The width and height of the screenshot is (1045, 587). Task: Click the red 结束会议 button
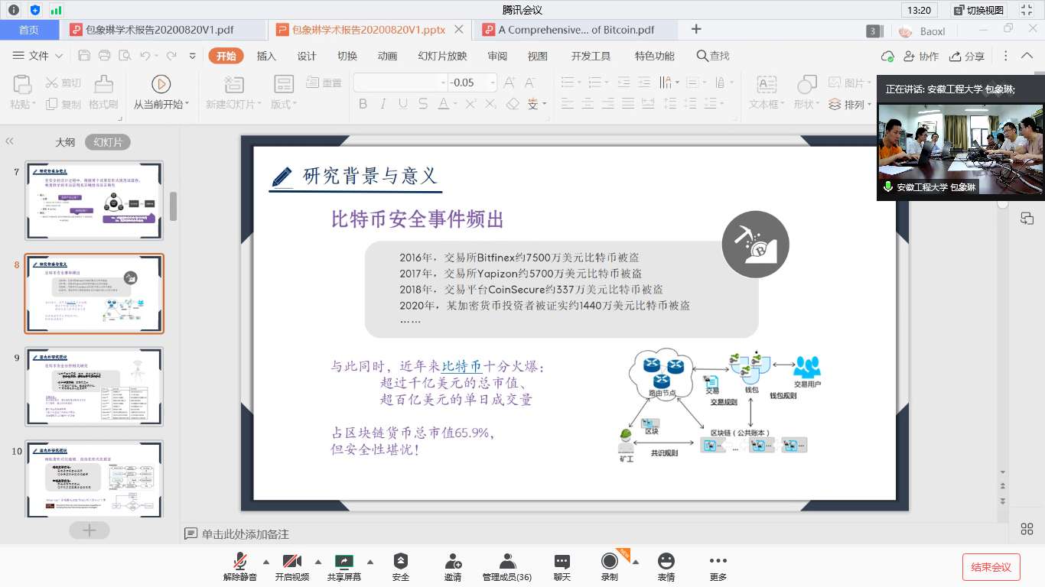point(991,567)
